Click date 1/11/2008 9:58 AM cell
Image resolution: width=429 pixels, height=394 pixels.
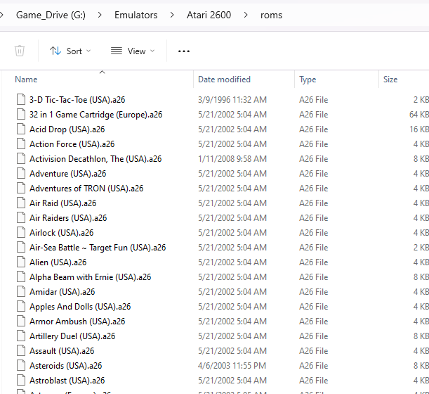pos(232,159)
